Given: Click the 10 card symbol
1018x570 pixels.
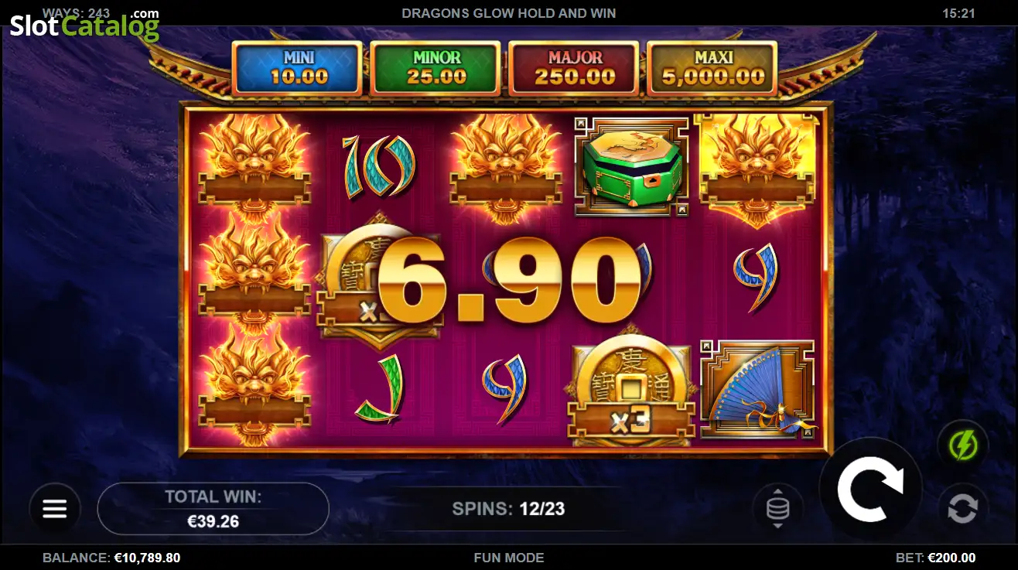Looking at the screenshot, I should 378,165.
